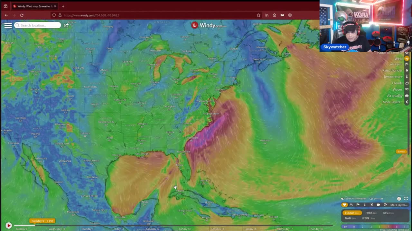This screenshot has width=412, height=231.
Task: Open More layers in bottom toolbar
Action: tap(399, 205)
